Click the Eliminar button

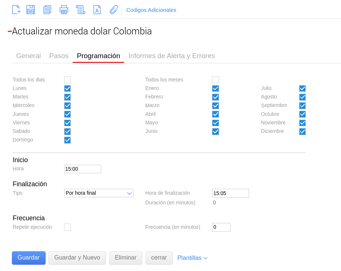click(x=125, y=258)
